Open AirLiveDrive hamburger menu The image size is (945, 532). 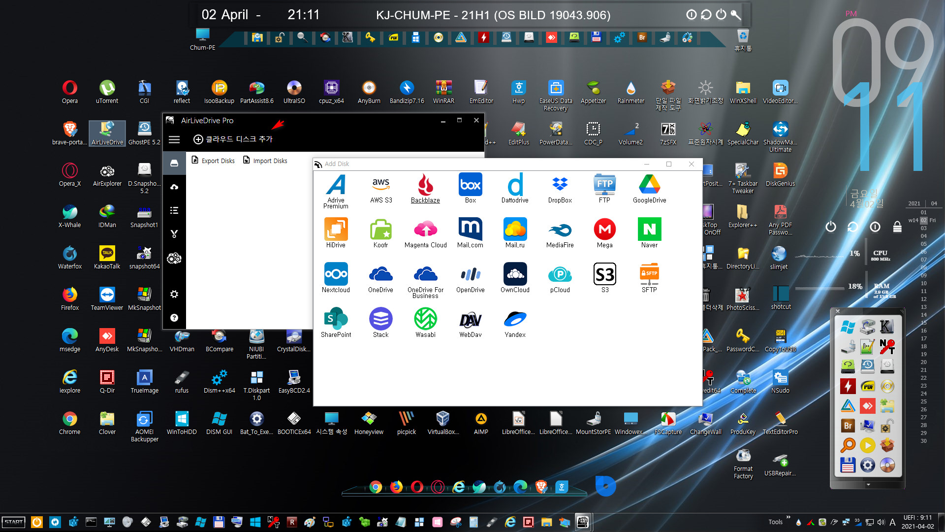[174, 139]
